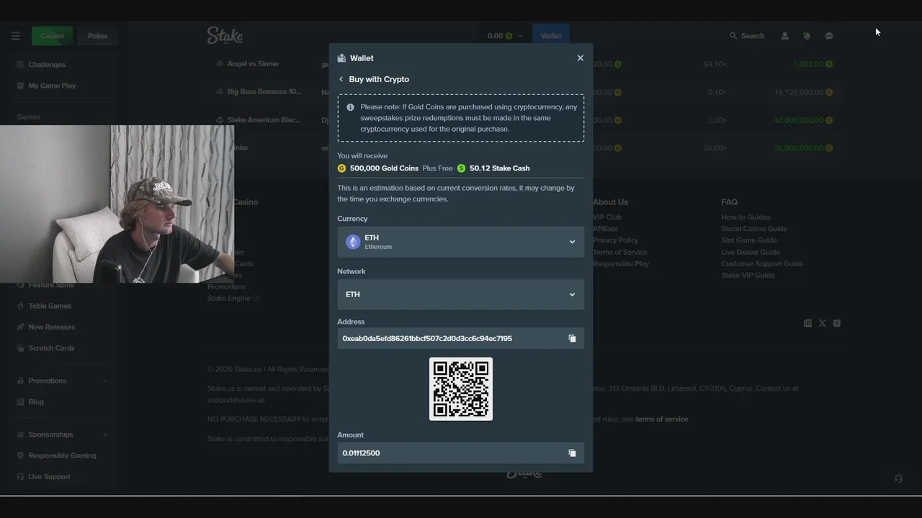922x518 pixels.
Task: Click the info icon in notice box
Action: tap(350, 107)
